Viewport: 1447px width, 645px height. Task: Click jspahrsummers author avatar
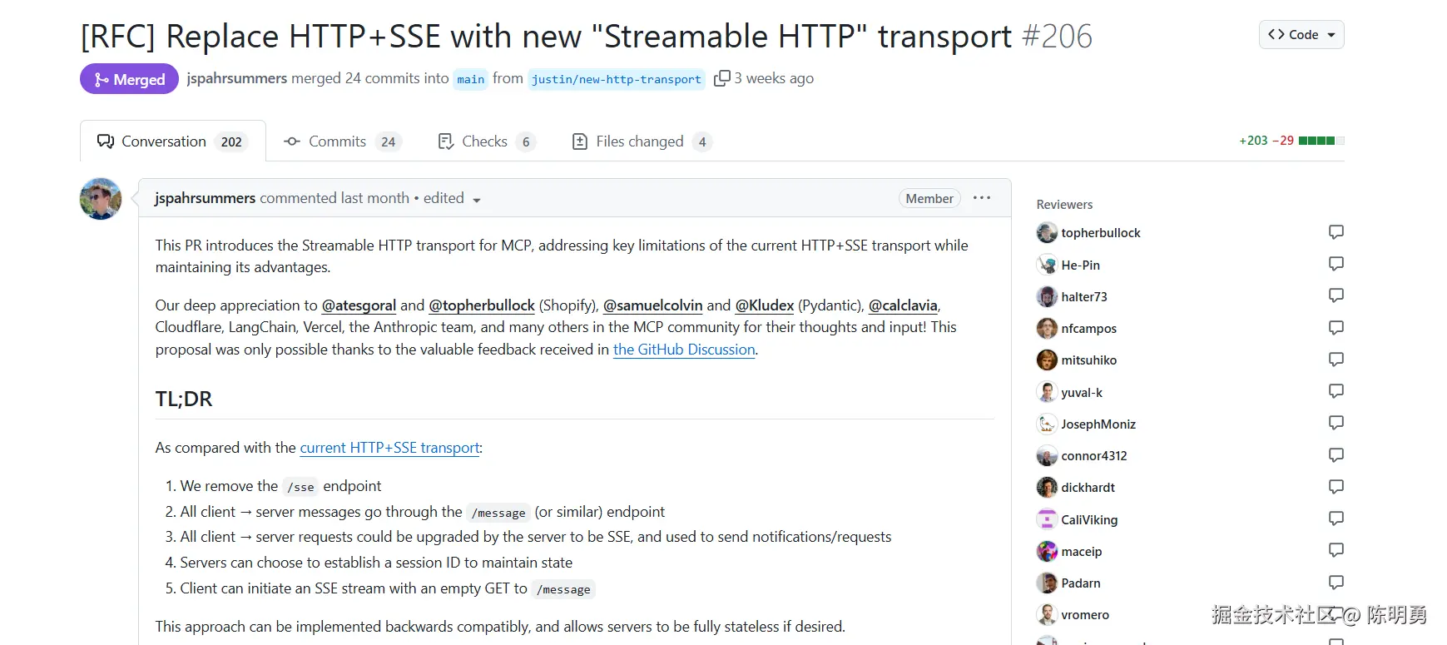(x=101, y=199)
